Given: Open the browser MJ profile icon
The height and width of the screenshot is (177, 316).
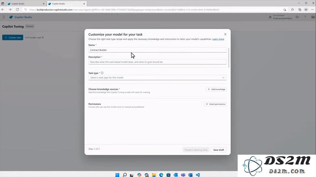Looking at the screenshot, I should [306, 10].
